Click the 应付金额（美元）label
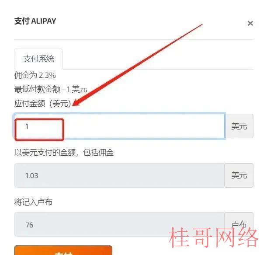Viewport: 267px width, 255px height. click(x=42, y=103)
